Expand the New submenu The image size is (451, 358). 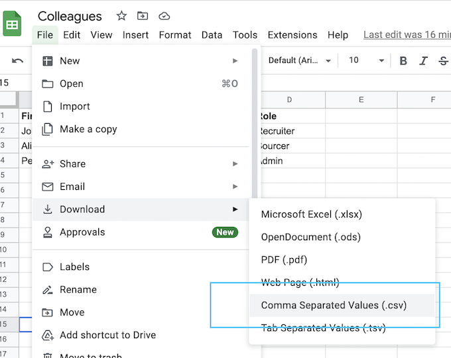click(141, 61)
